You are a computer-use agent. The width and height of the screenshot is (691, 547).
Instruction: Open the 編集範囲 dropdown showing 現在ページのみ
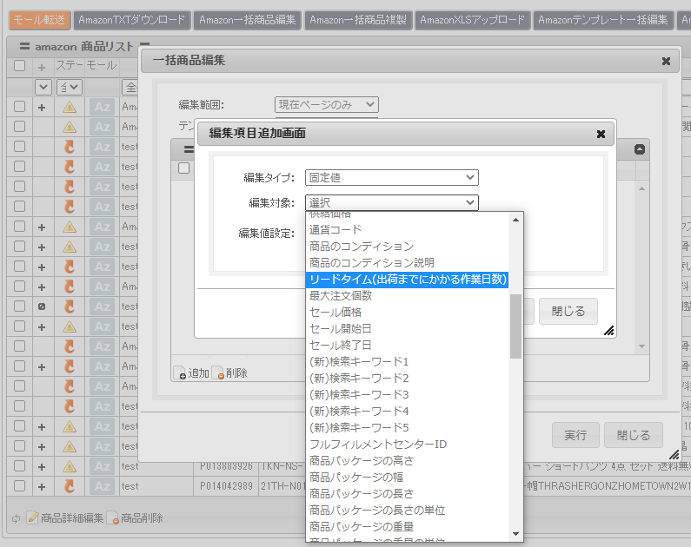click(x=327, y=104)
